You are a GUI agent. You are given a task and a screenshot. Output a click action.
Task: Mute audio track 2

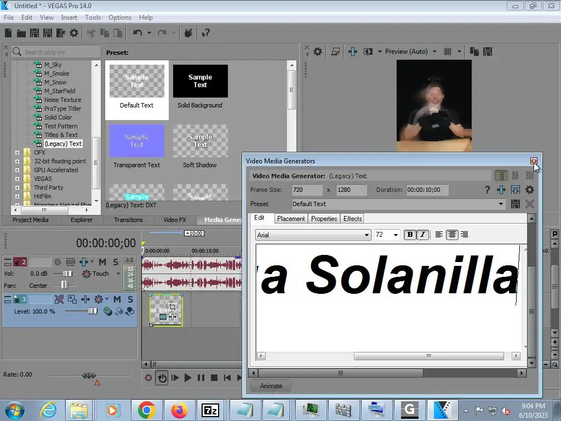point(102,262)
